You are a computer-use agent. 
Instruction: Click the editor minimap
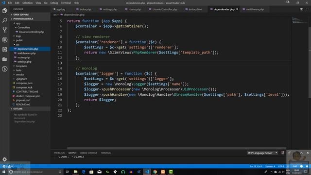coord(300,20)
